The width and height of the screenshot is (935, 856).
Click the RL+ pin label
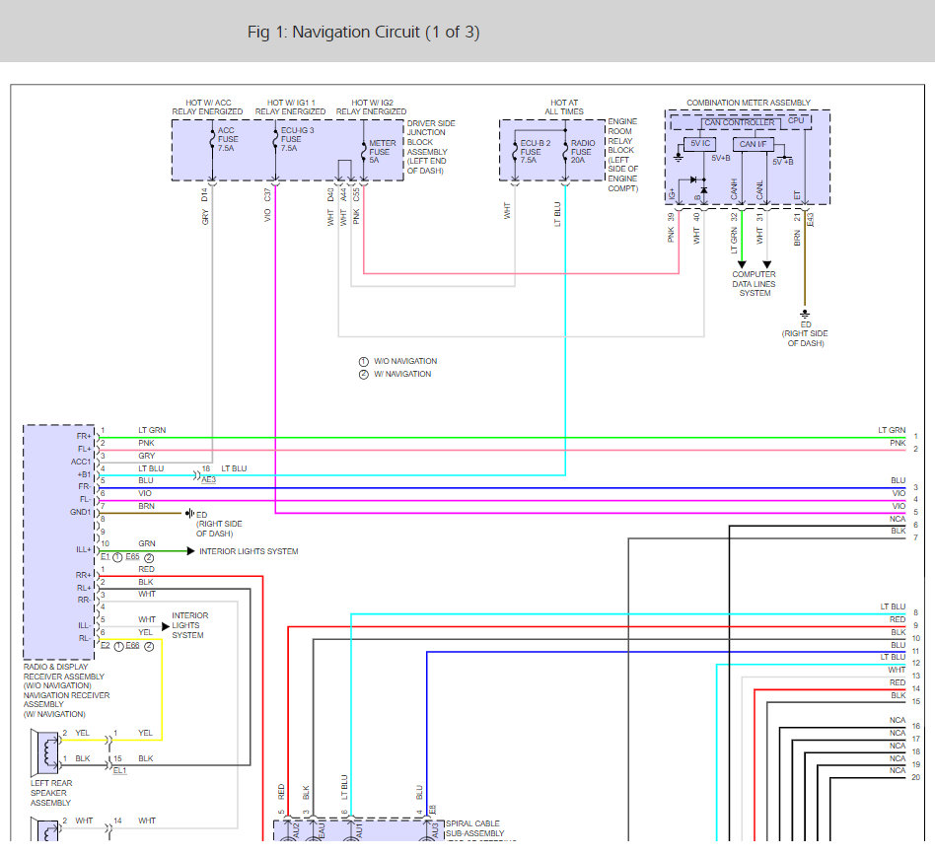tap(84, 588)
